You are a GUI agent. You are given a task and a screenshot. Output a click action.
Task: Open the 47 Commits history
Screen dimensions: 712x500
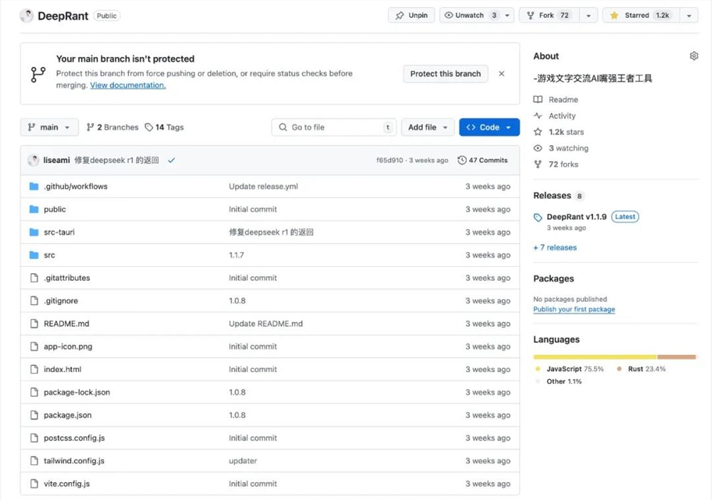pos(483,161)
